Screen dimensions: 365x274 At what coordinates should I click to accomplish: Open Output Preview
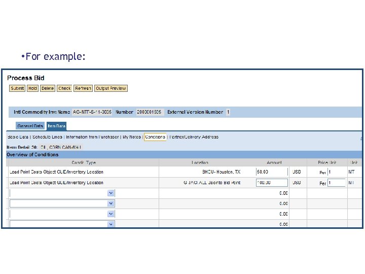tap(111, 88)
